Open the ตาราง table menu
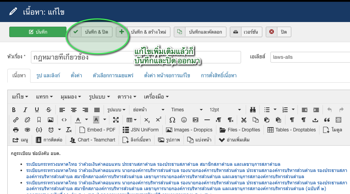This screenshot has width=350, height=194. click(127, 97)
